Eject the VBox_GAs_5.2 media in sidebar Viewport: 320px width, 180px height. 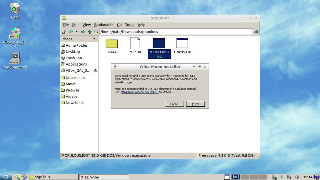95,70
